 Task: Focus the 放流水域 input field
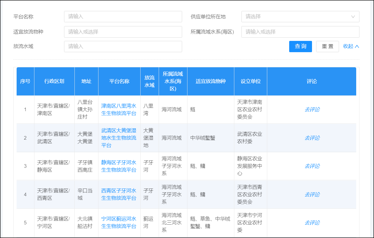point(123,47)
